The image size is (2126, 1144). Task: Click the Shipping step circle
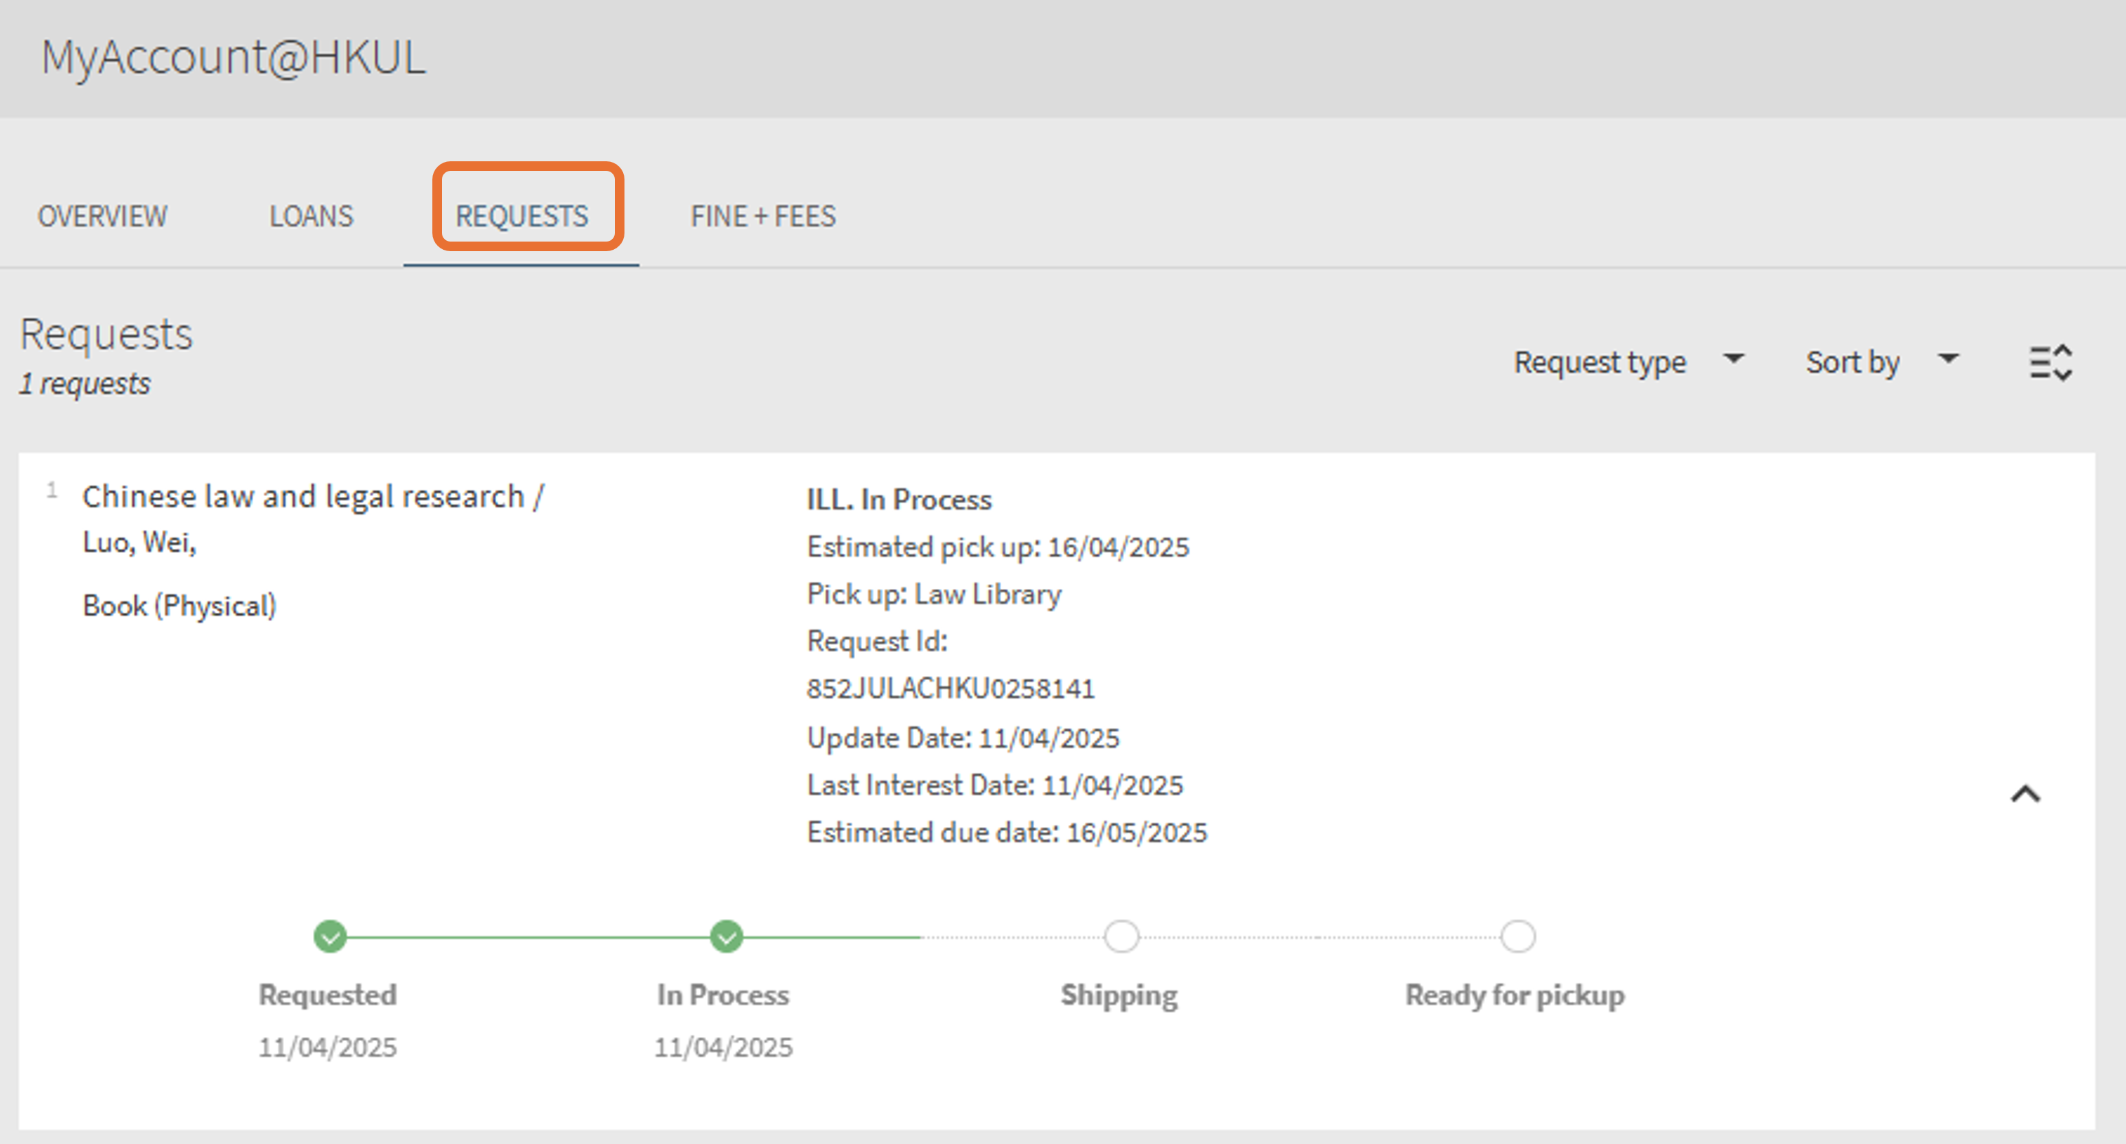click(1121, 937)
